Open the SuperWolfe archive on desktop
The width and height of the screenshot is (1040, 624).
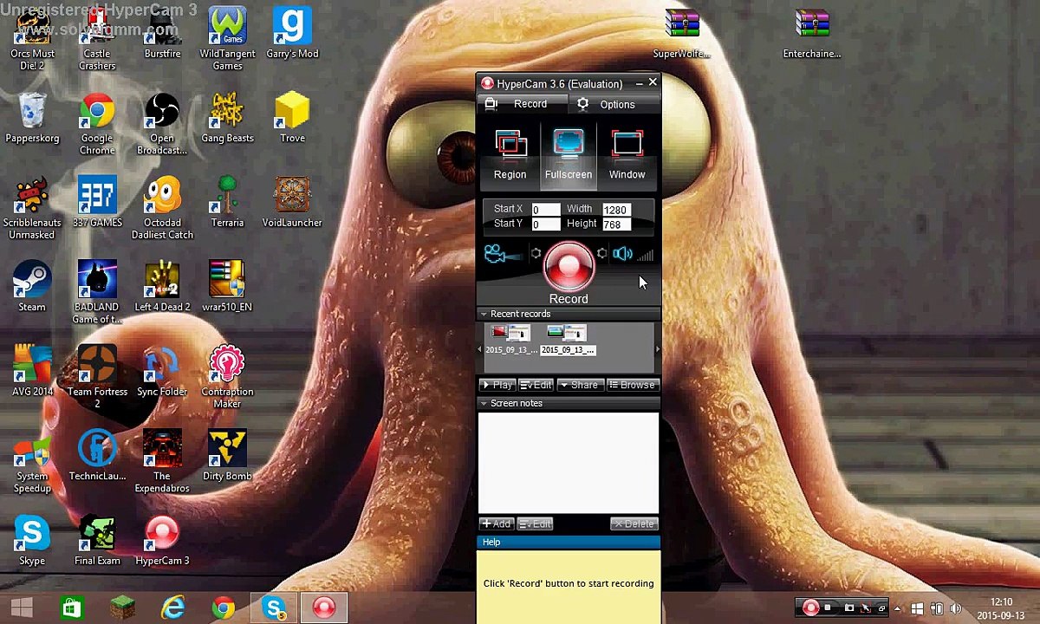tap(682, 35)
